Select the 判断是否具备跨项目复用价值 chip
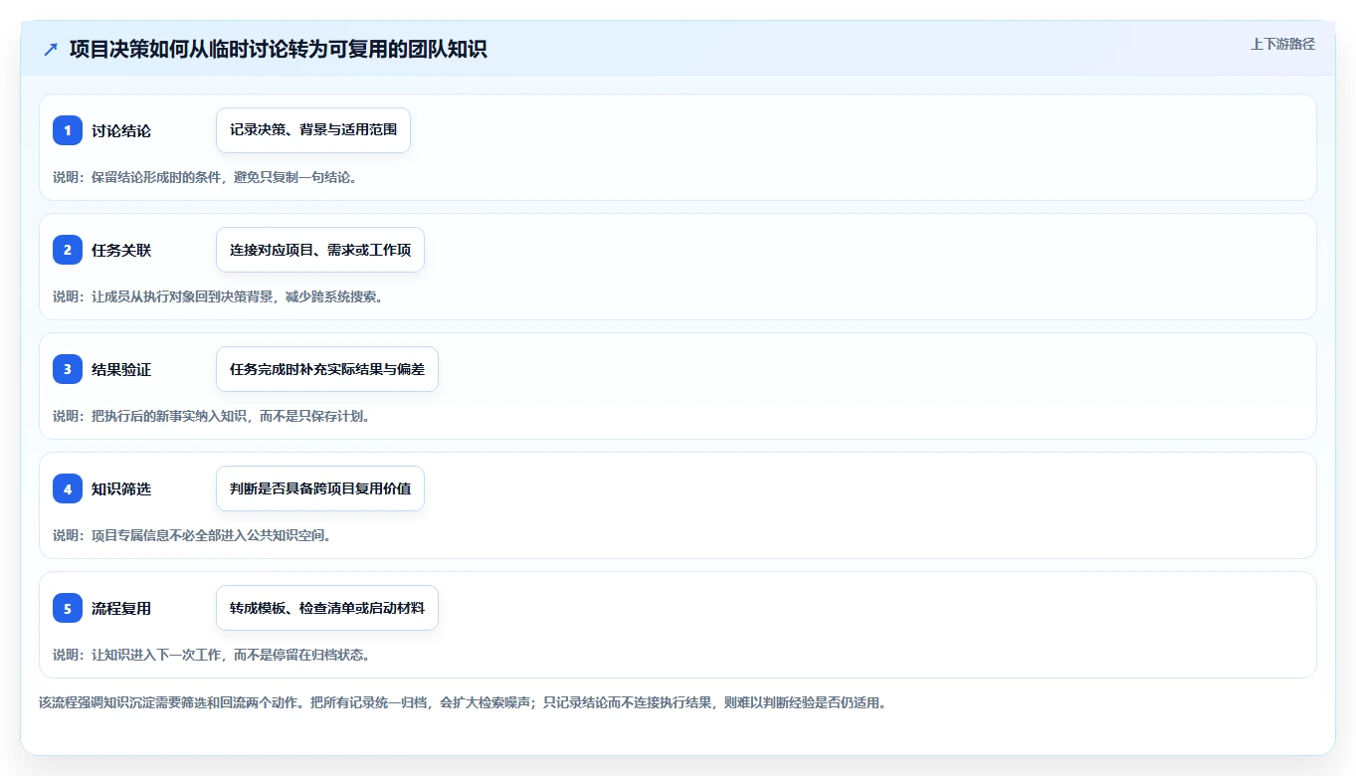 320,488
